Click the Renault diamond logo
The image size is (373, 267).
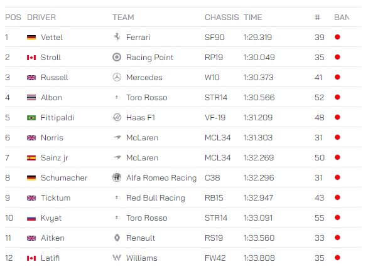pyautogui.click(x=117, y=238)
